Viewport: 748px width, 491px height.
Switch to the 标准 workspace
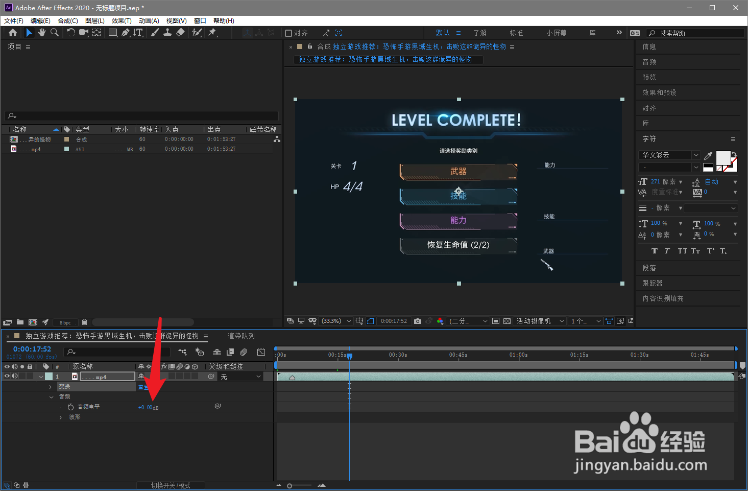516,33
